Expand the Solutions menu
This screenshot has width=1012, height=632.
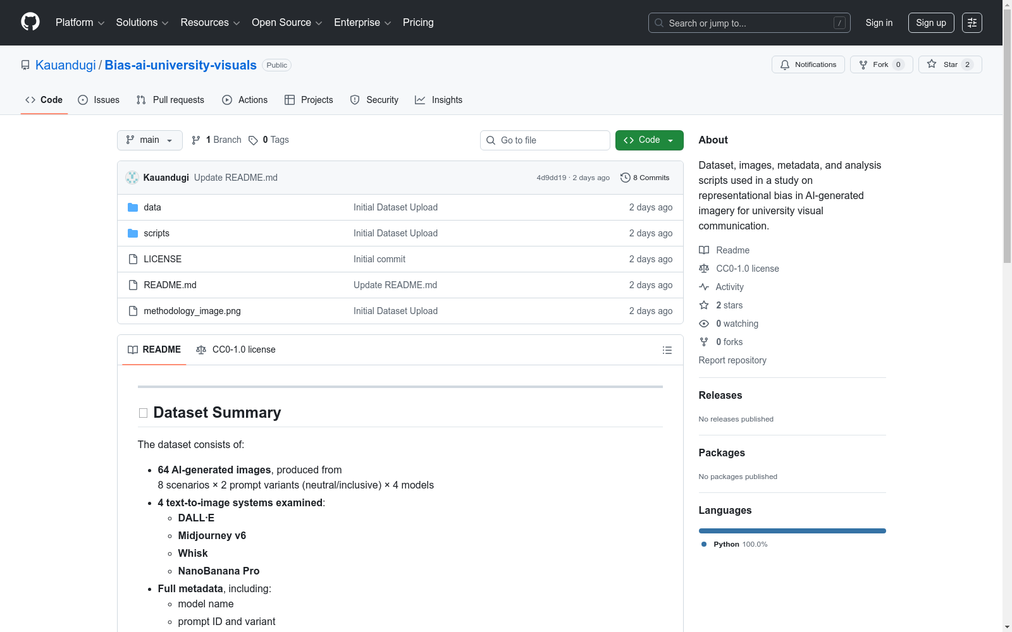pyautogui.click(x=142, y=23)
